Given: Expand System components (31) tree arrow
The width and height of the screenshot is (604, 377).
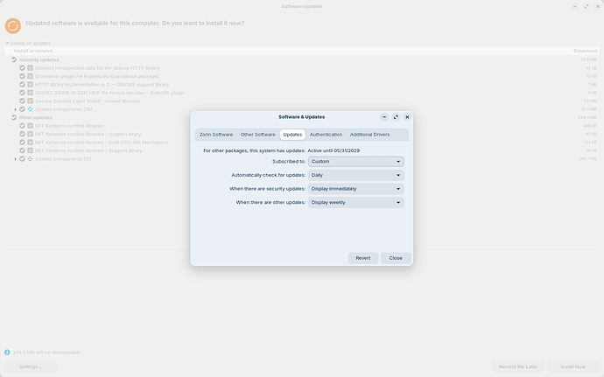Looking at the screenshot, I should point(16,158).
